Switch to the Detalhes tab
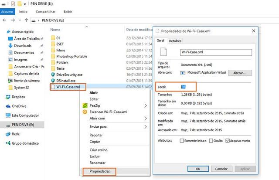The image size is (279, 180). (x=175, y=41)
